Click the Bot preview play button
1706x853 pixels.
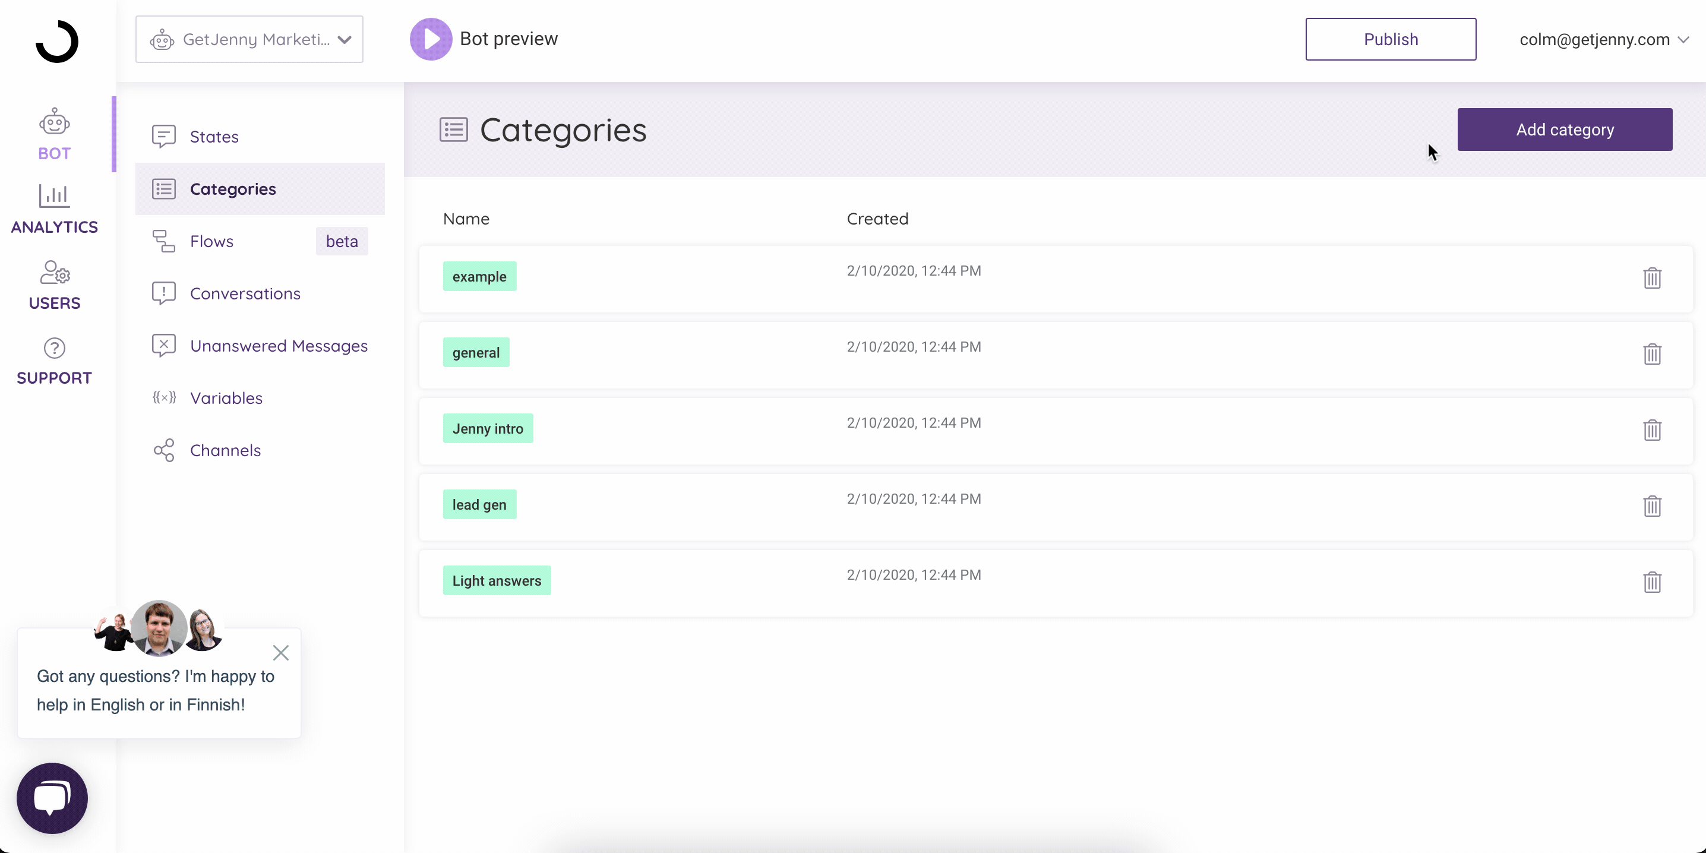(x=431, y=39)
